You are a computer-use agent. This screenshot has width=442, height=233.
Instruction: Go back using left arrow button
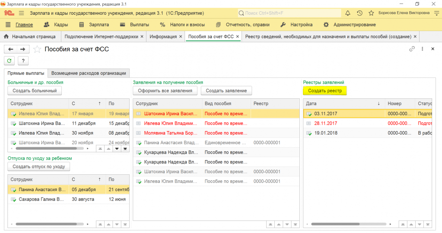tap(11, 49)
